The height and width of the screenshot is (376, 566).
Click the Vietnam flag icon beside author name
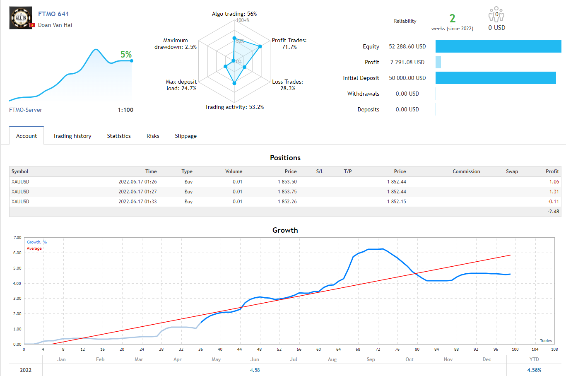click(32, 25)
